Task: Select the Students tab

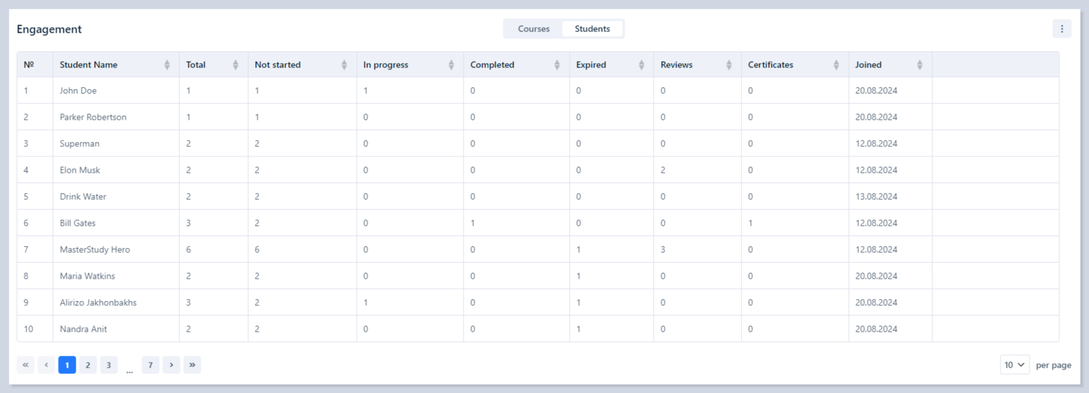Action: click(x=592, y=29)
